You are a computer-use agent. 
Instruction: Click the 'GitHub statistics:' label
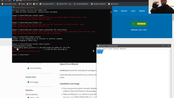(32, 94)
